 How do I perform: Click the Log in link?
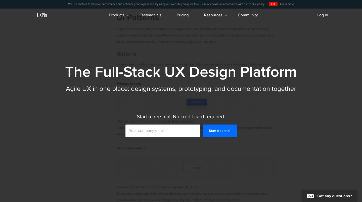[323, 15]
